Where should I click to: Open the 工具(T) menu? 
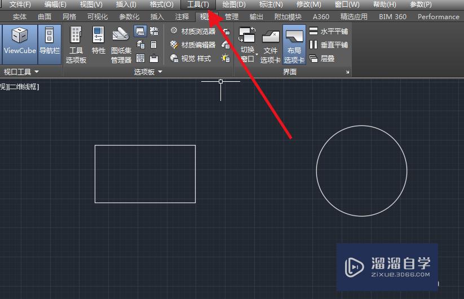point(198,5)
